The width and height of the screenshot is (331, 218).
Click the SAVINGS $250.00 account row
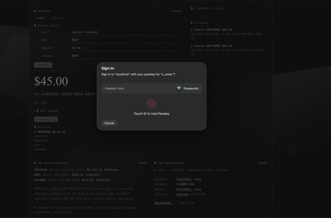(x=72, y=180)
